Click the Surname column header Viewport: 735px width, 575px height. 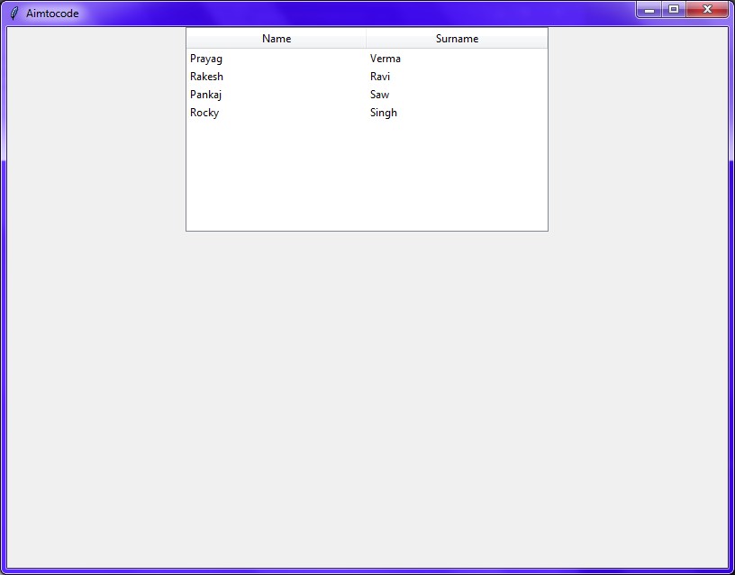click(x=457, y=39)
